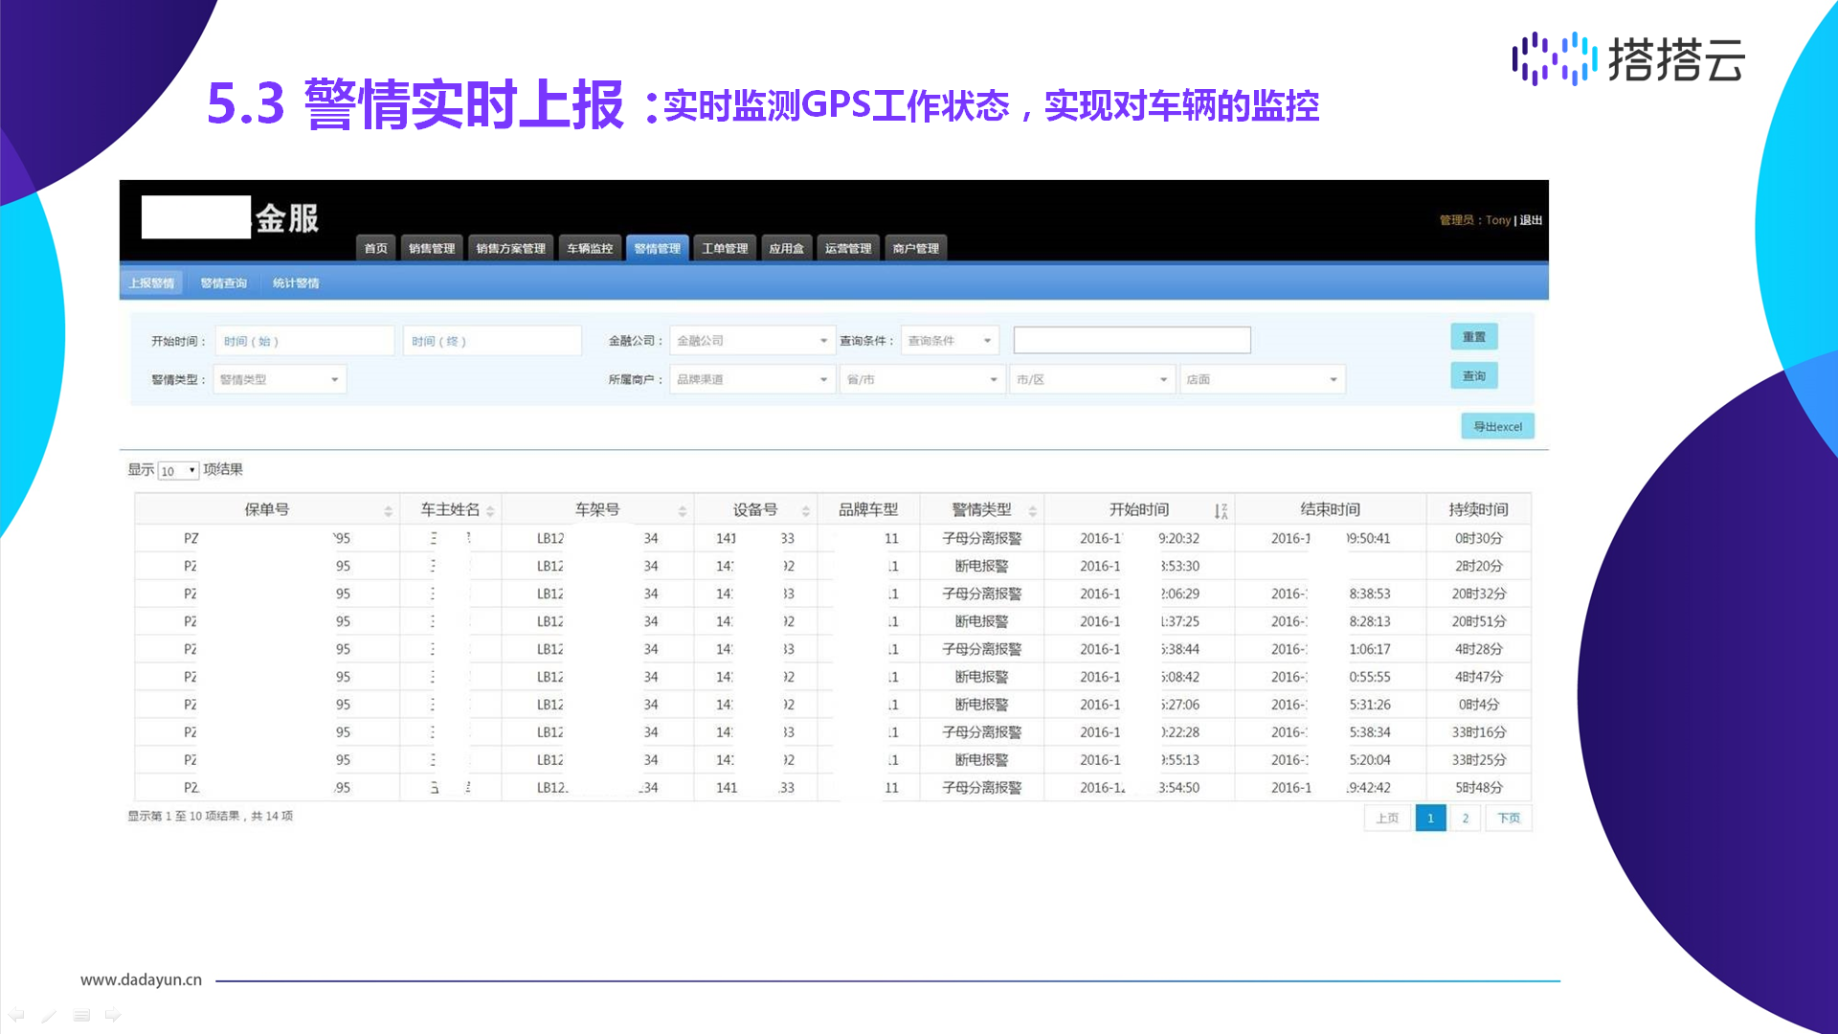Expand the 查询条件 dropdown
Screen dimensions: 1838x1034
tap(950, 341)
